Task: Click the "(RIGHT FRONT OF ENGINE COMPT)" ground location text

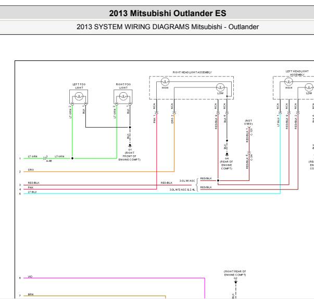Action: point(130,156)
